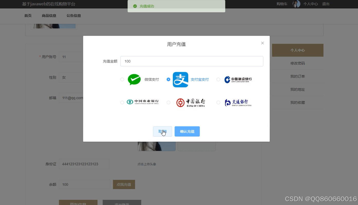The width and height of the screenshot is (358, 205).
Task: Click the 充值成功 notification message
Action: (176, 6)
